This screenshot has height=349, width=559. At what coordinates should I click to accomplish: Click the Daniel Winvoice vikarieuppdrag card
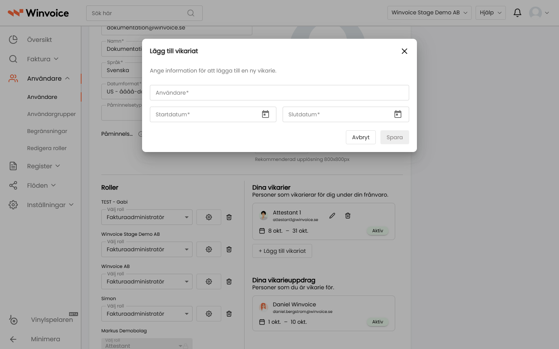click(x=324, y=313)
